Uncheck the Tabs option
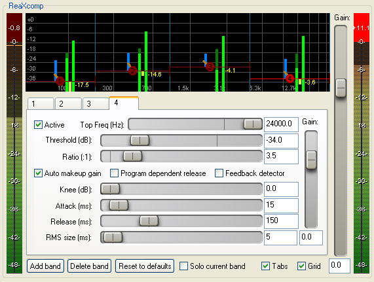The width and height of the screenshot is (374, 282). 265,266
